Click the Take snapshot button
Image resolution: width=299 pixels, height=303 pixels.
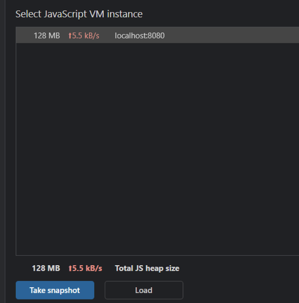[55, 290]
